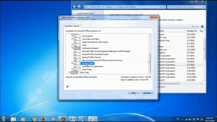Show hidden tray icons arrow
This screenshot has height=122, width=217.
coord(182,119)
